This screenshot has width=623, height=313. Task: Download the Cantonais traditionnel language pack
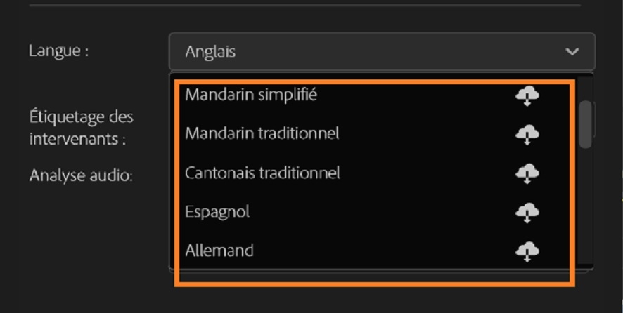(527, 173)
